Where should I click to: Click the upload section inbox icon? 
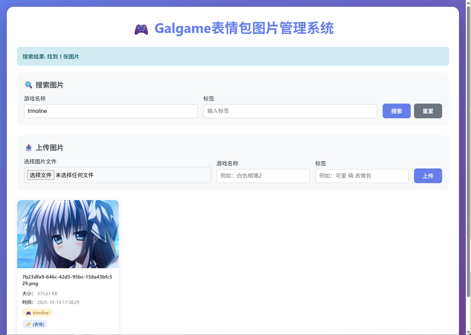point(29,148)
